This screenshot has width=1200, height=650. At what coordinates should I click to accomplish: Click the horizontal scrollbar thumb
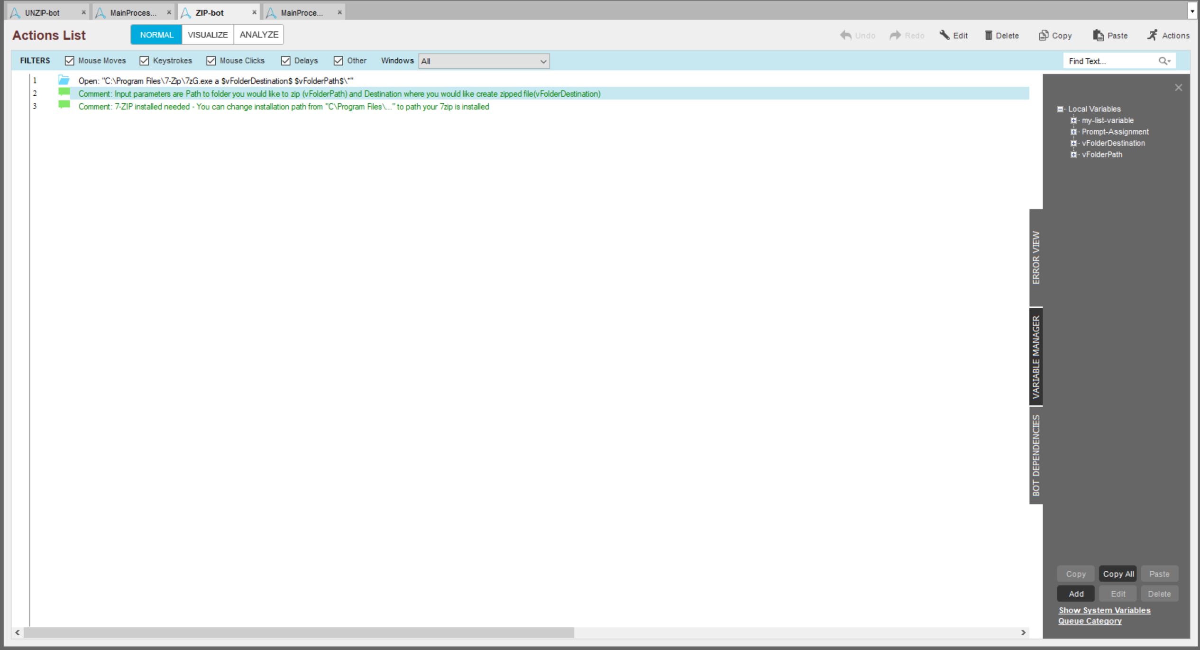coord(299,632)
